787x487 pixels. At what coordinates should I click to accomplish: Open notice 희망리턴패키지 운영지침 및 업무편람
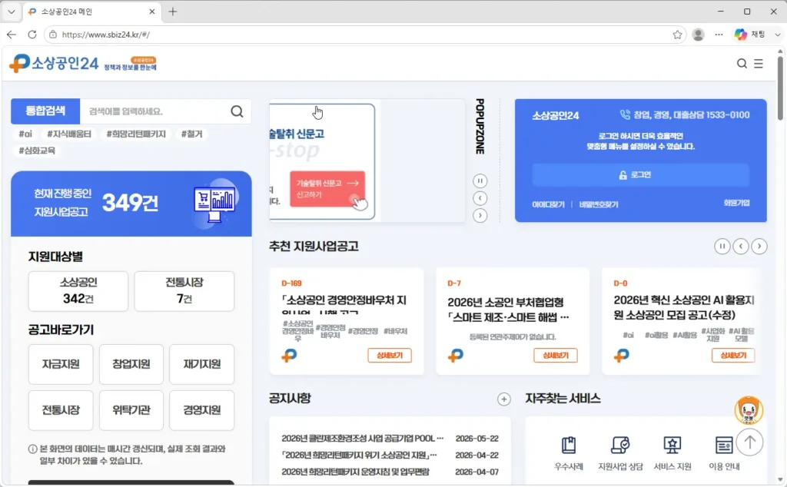355,472
